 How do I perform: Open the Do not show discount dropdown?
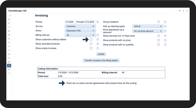148,31
